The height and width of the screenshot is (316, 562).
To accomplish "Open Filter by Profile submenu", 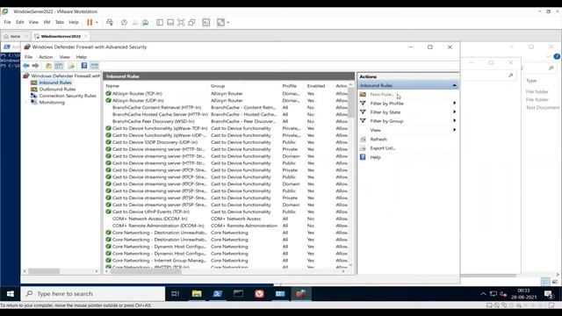I will pos(407,104).
